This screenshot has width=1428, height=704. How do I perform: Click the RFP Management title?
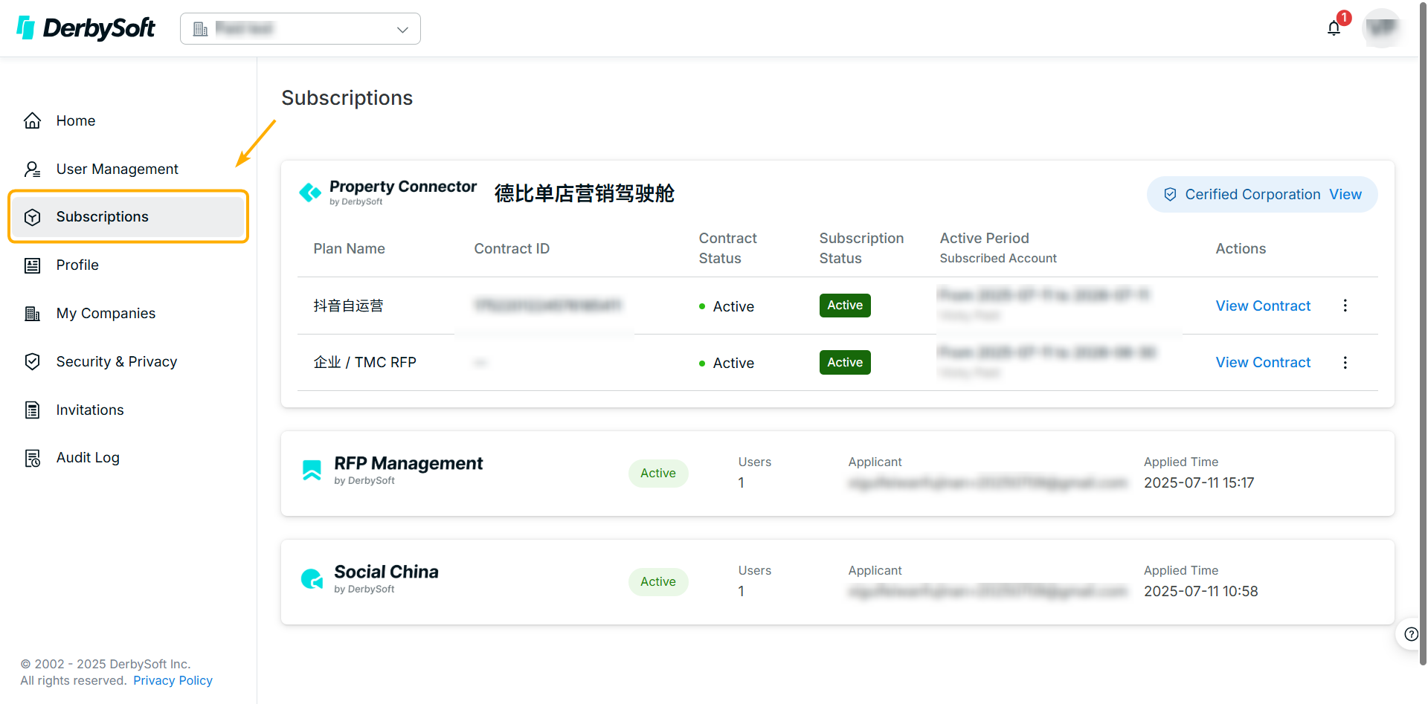(408, 463)
